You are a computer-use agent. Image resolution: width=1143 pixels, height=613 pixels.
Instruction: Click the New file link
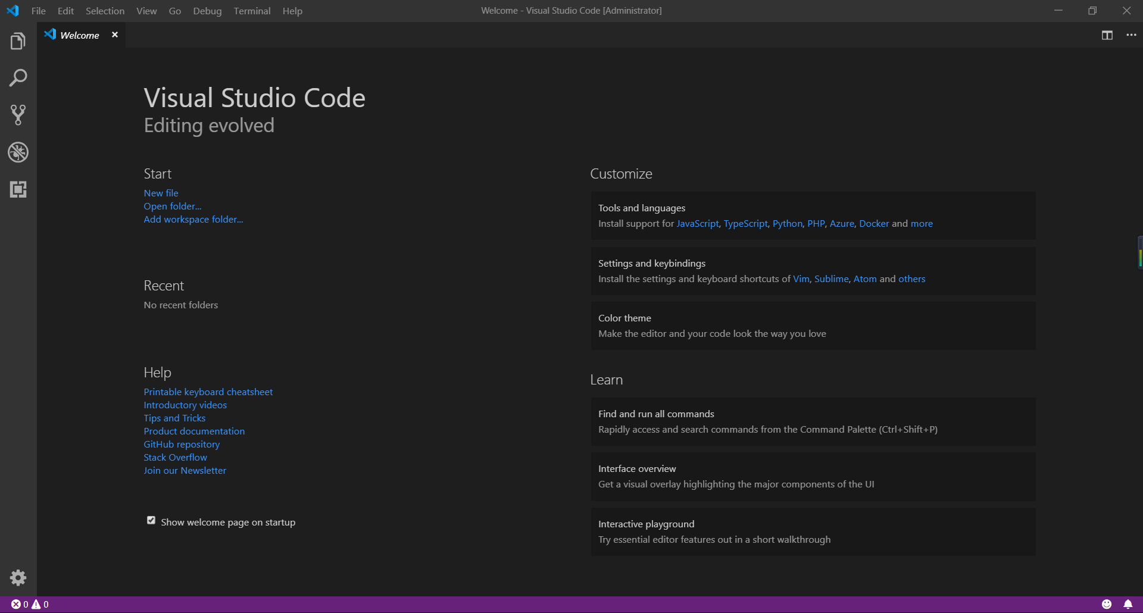161,193
